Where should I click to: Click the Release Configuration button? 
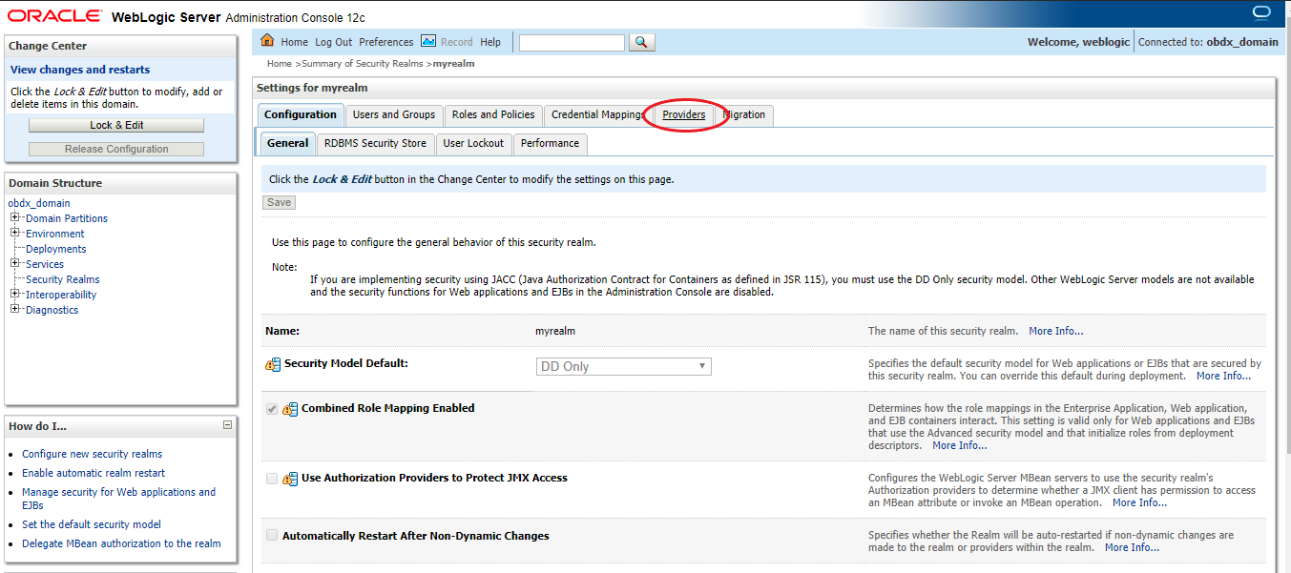point(116,149)
